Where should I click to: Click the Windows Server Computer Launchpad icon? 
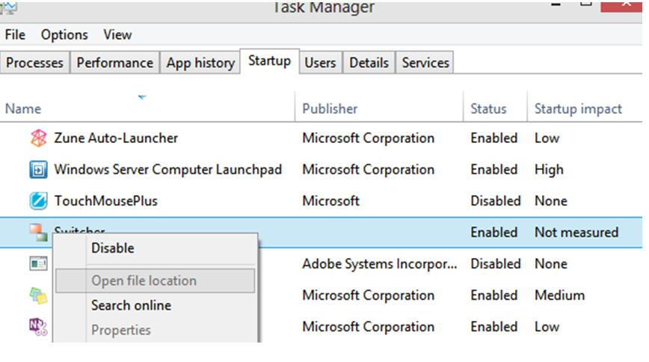click(38, 169)
